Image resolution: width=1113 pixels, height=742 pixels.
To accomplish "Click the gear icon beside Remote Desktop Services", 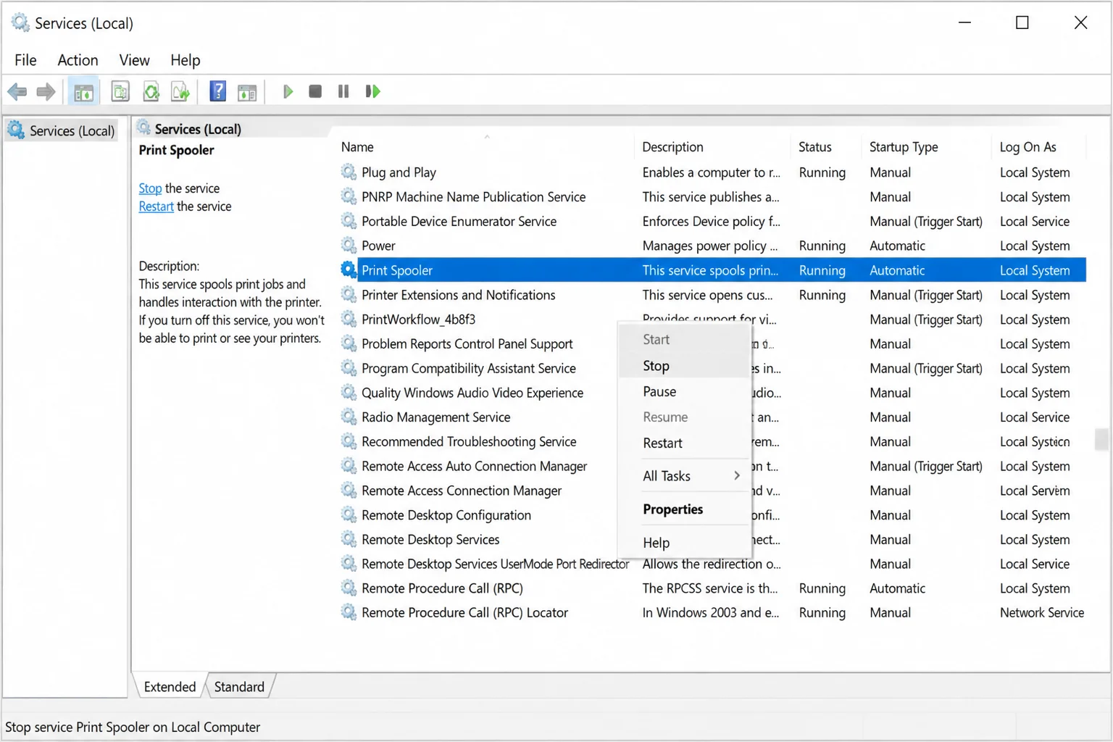I will pos(349,539).
